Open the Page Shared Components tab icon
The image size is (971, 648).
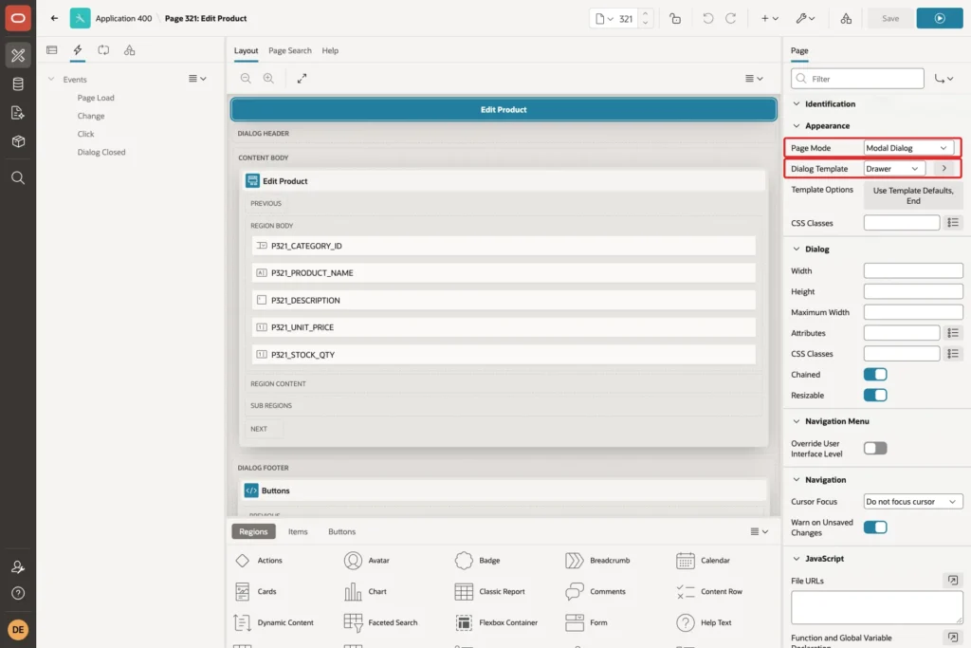coord(129,50)
